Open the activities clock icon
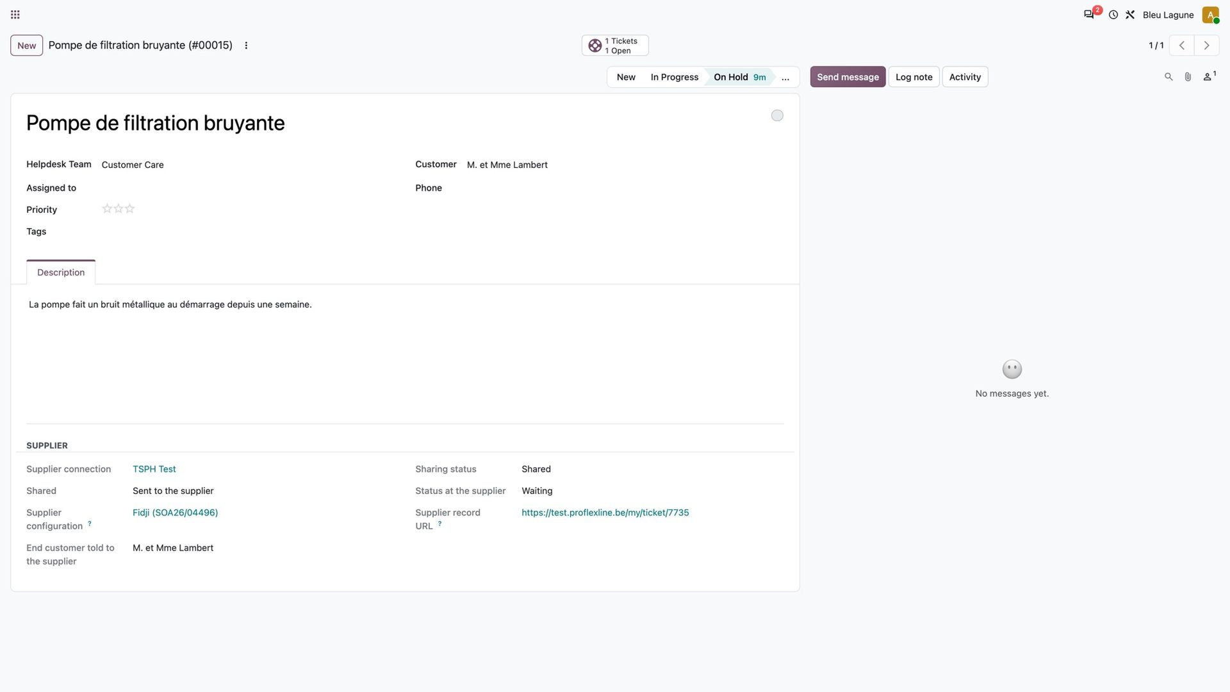Image resolution: width=1230 pixels, height=692 pixels. pyautogui.click(x=1113, y=15)
